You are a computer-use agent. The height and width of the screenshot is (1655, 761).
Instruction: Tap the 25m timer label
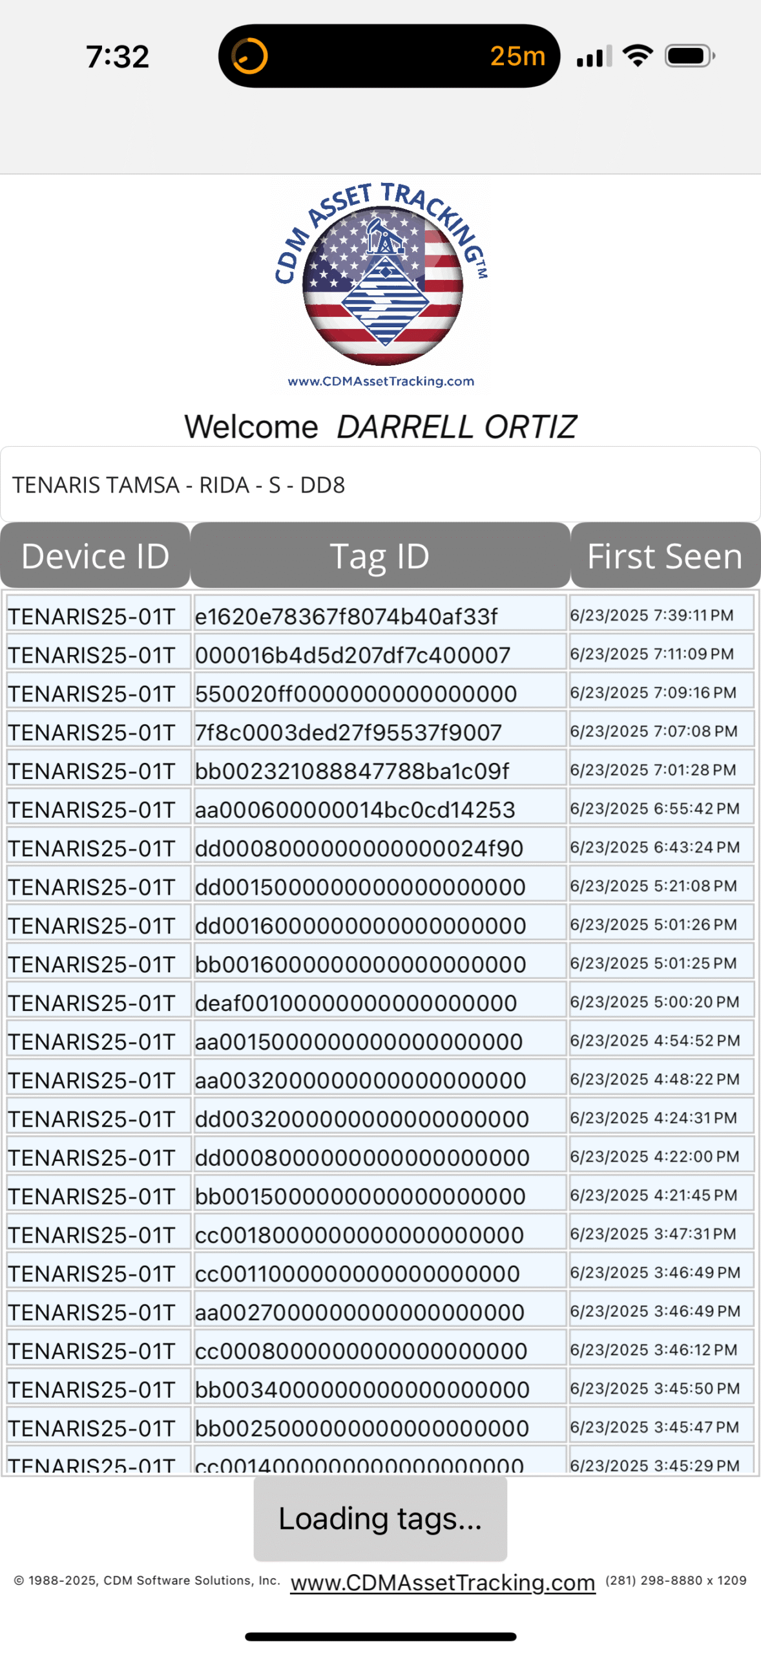[517, 56]
